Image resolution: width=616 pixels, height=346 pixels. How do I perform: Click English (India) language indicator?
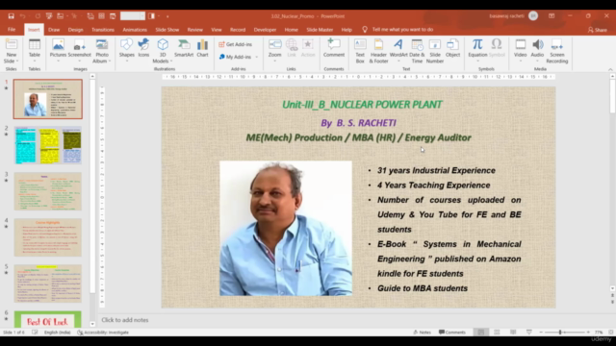[x=58, y=333]
